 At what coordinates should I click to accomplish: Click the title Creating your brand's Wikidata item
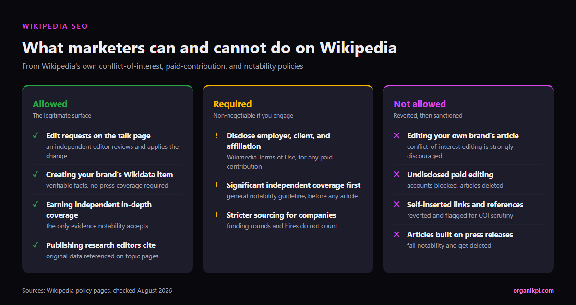(109, 175)
